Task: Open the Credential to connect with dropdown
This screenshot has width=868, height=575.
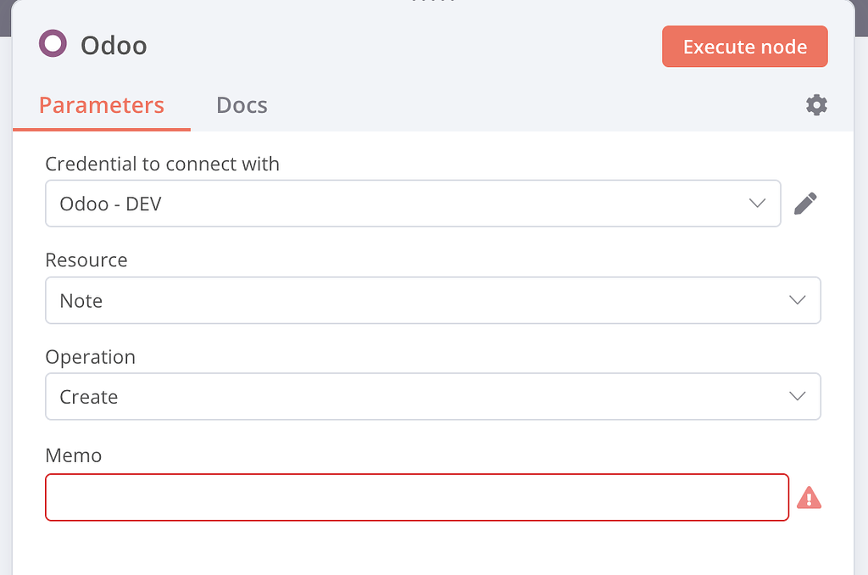Action: pos(413,204)
